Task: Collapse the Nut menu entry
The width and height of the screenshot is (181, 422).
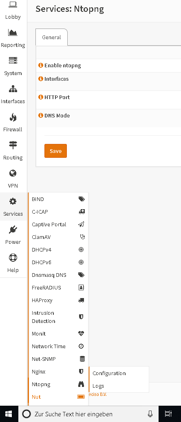Action: coord(58,397)
